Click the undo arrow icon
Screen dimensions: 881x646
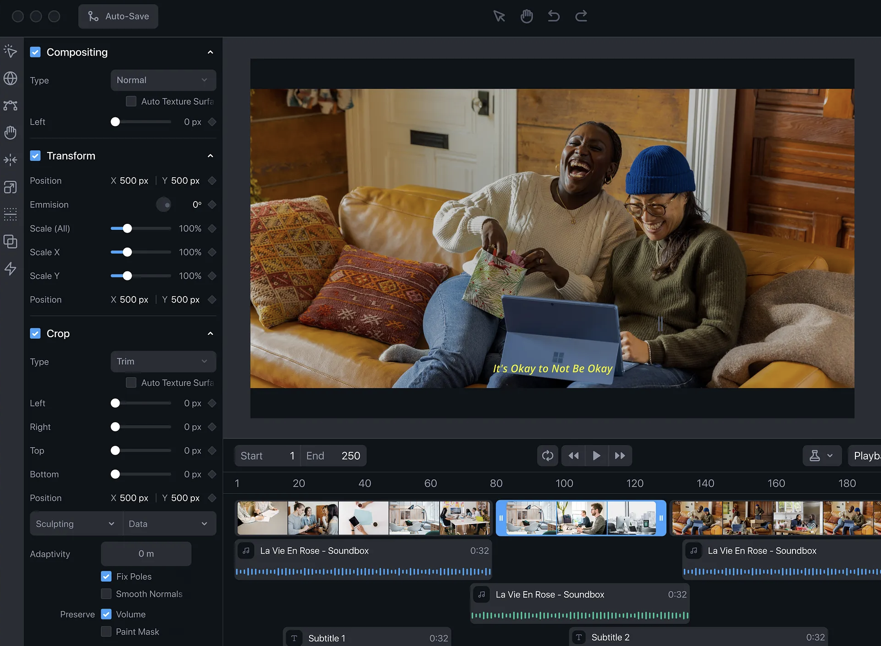(554, 16)
